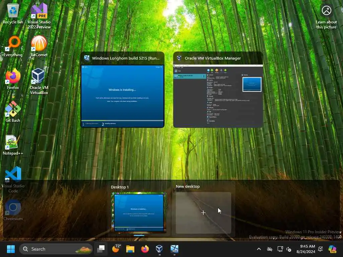Select the Oracle VM VirtualBox Manager window

pyautogui.click(x=218, y=90)
